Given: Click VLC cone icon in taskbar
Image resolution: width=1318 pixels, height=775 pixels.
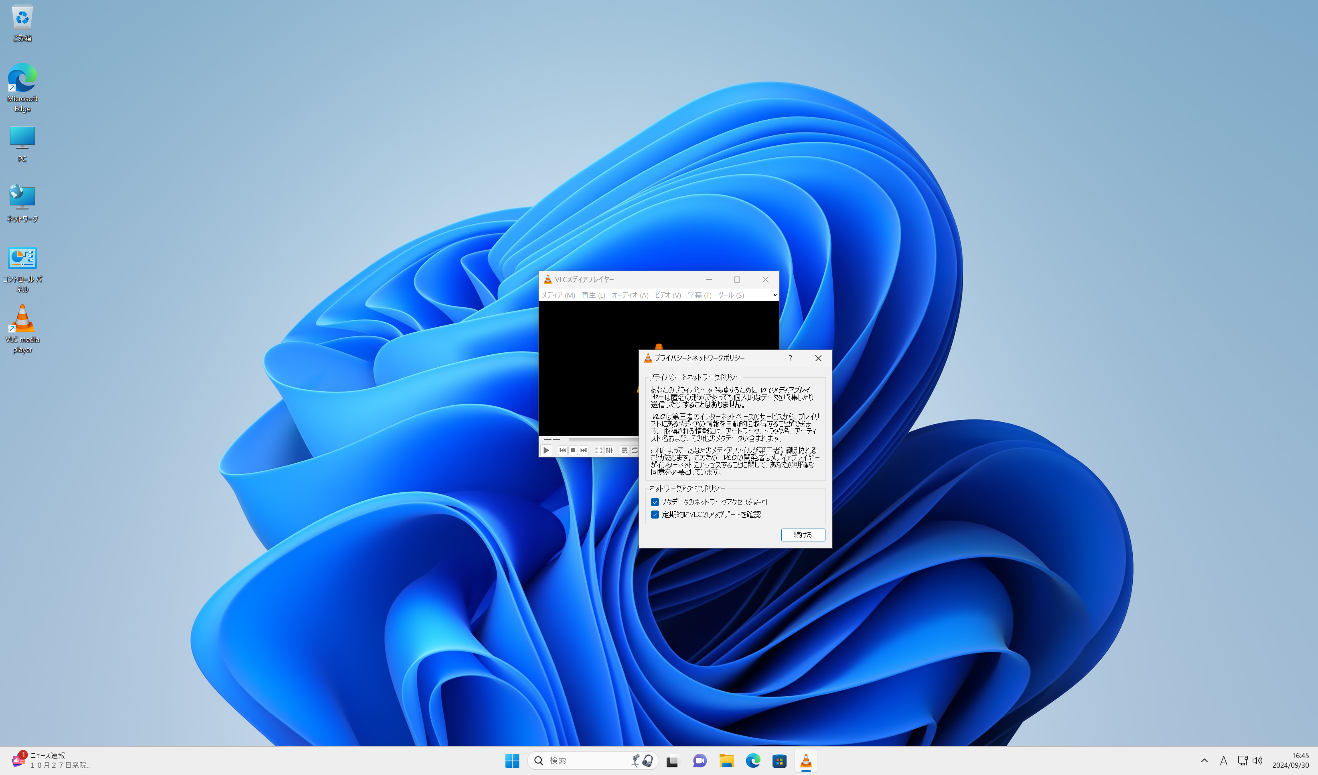Looking at the screenshot, I should [806, 760].
